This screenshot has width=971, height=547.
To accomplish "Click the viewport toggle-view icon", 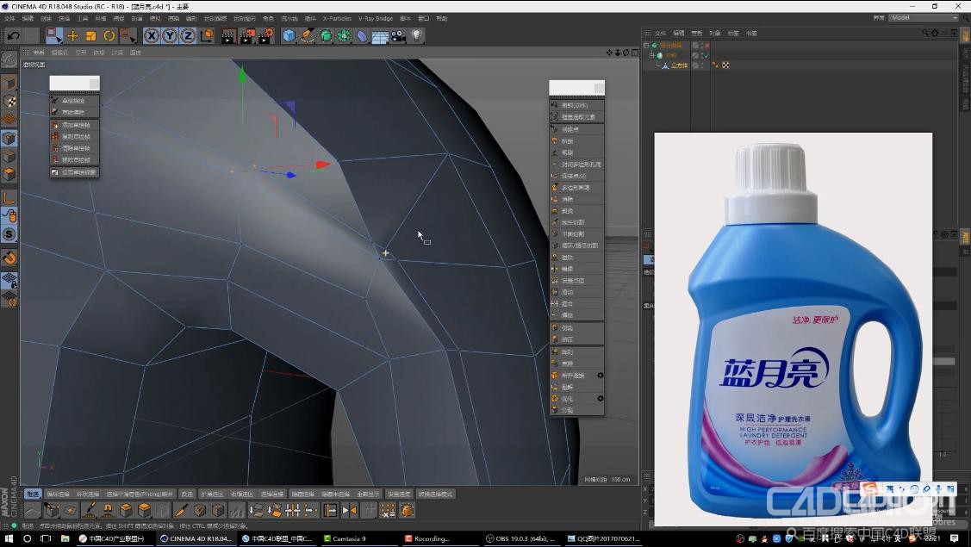I will [635, 53].
